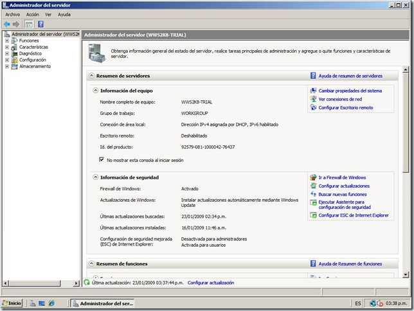Click the Configurar actualizaciones icon
The width and height of the screenshot is (414, 311).
coord(313,186)
